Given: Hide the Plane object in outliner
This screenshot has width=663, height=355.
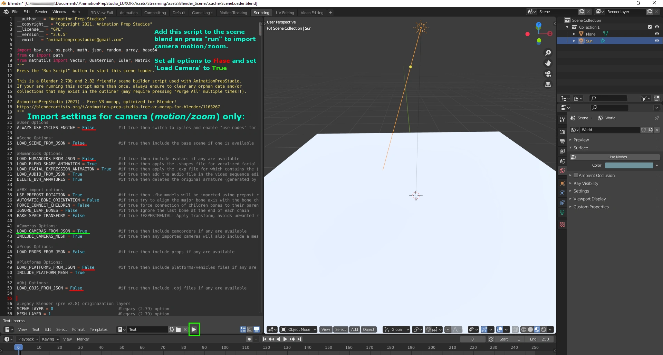Looking at the screenshot, I should pos(657,34).
